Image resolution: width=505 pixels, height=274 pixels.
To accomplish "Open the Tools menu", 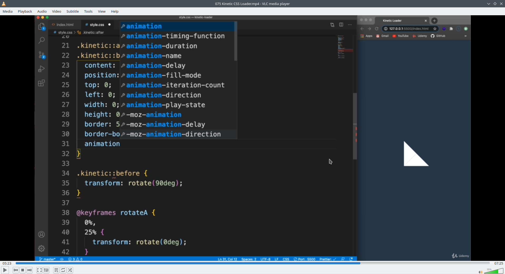I will tap(88, 11).
